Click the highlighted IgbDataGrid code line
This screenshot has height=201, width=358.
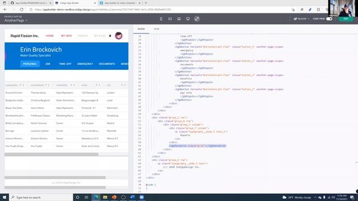click(x=197, y=146)
